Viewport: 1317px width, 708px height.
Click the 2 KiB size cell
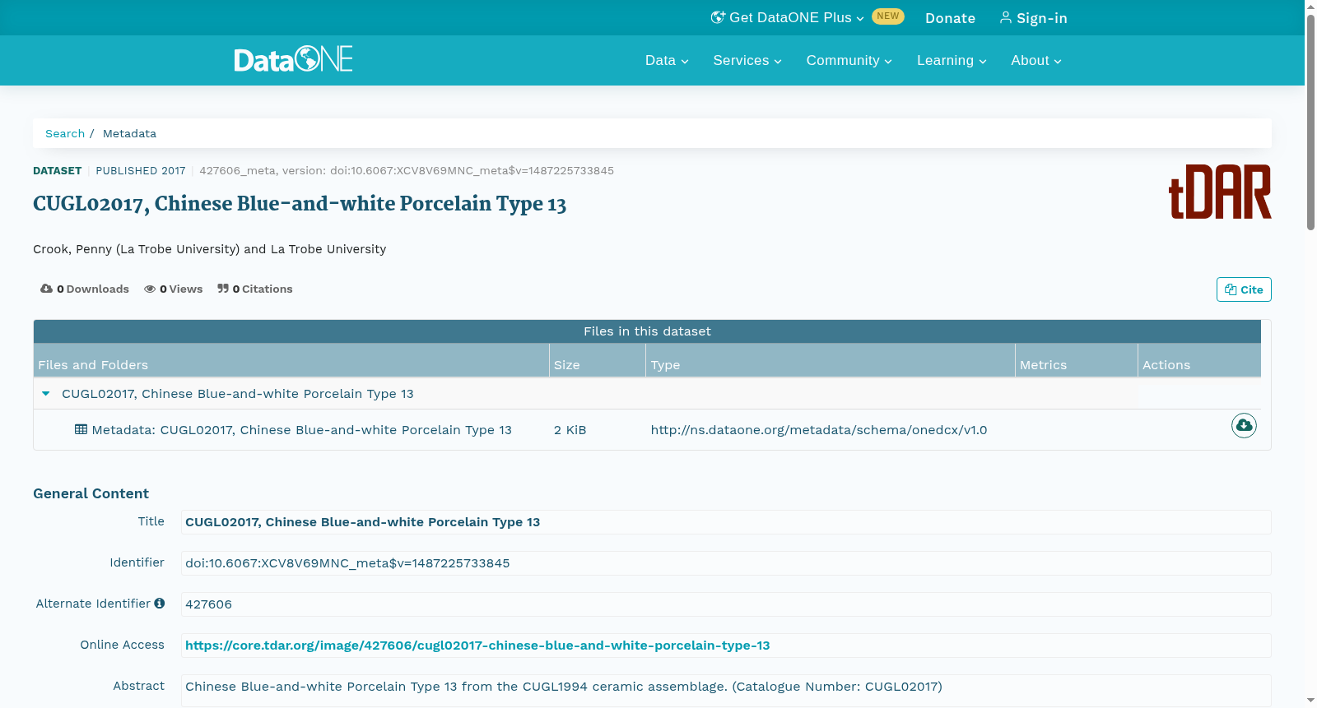coord(570,430)
